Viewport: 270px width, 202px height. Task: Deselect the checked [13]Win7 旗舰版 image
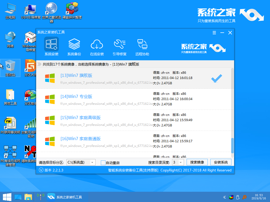pos(216,78)
